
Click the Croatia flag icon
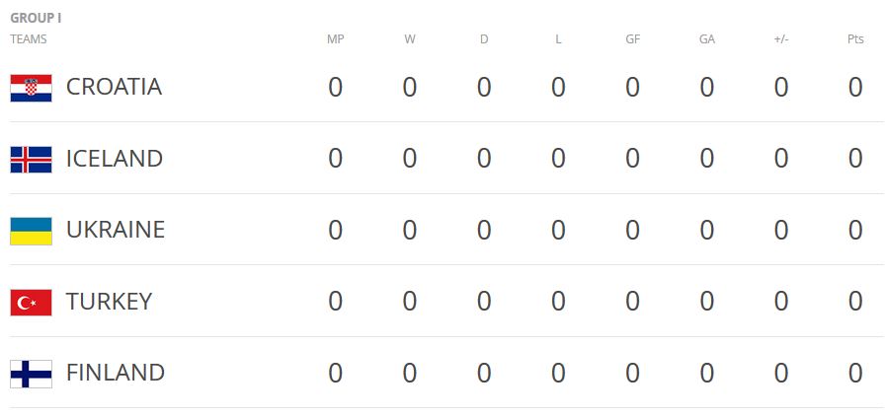[31, 88]
